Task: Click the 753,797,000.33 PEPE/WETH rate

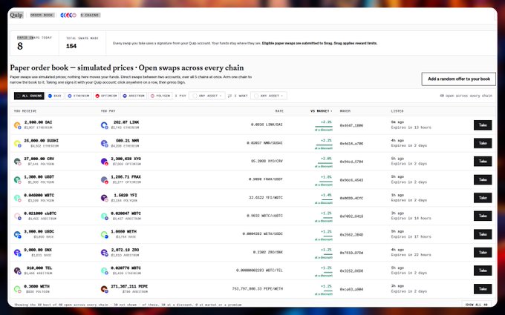Action: 258,289
